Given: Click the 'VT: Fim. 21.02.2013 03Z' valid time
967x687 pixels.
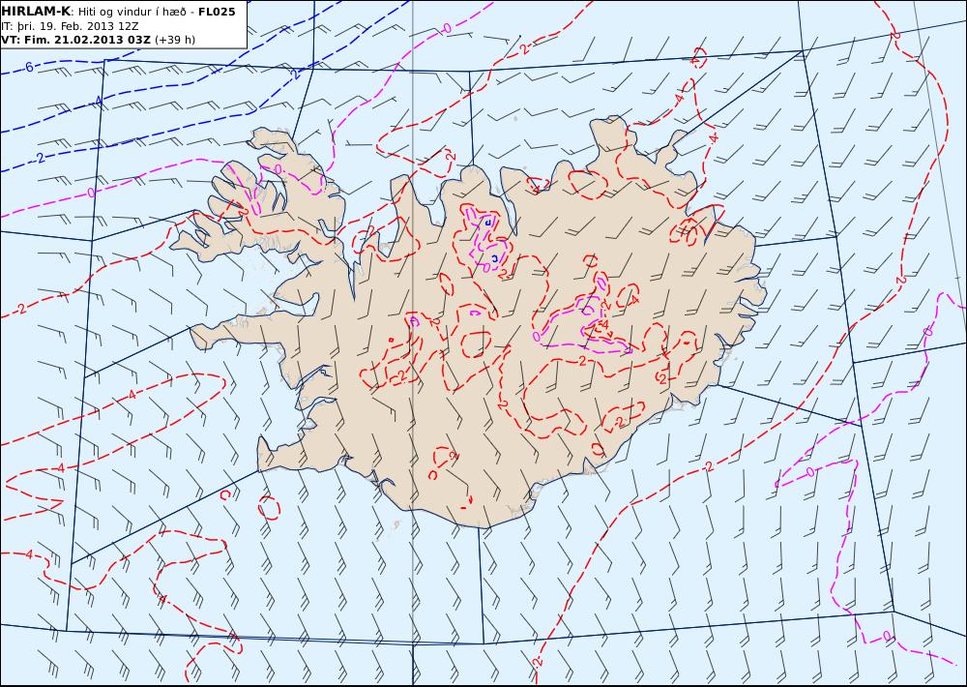Looking at the screenshot, I should 75,40.
